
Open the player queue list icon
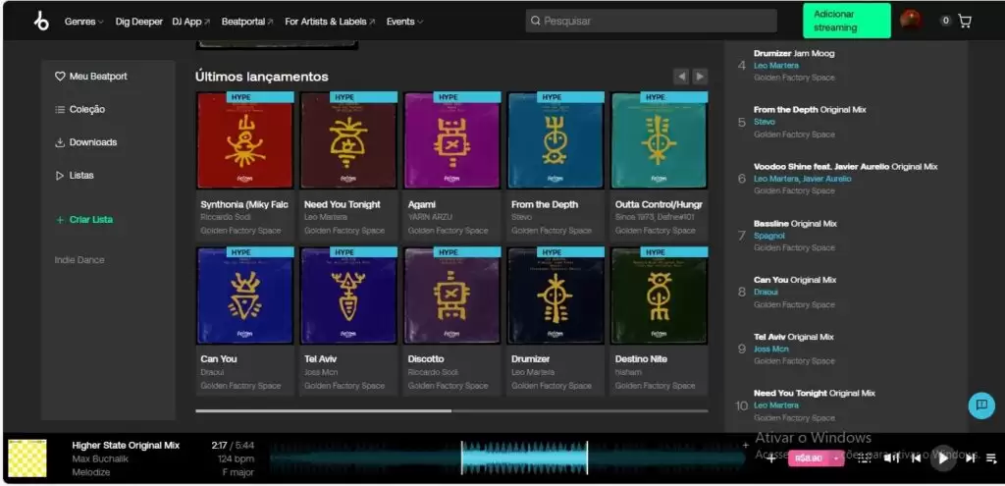coord(992,458)
